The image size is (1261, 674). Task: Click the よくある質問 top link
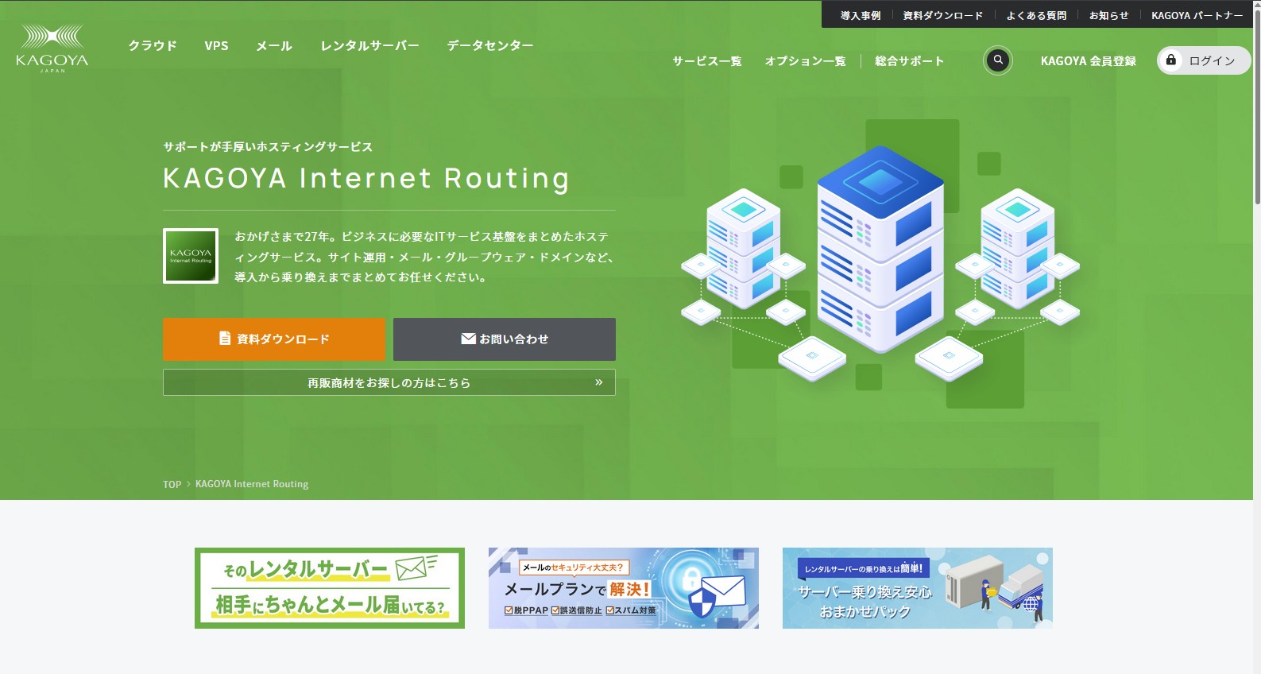coord(1036,15)
